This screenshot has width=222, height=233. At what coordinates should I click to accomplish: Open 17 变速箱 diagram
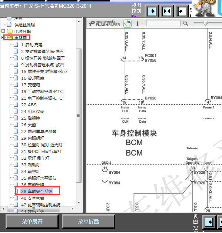(x=31, y=85)
